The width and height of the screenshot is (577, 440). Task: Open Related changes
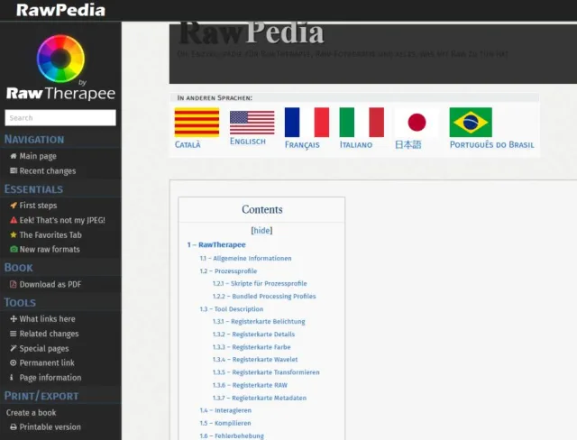tap(49, 334)
